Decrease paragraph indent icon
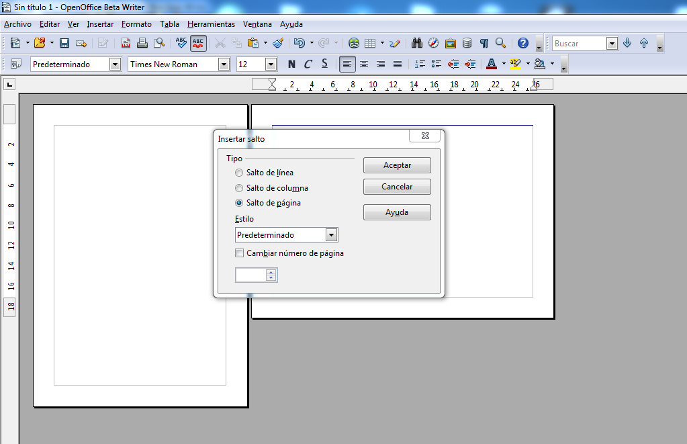This screenshot has height=444, width=687. pyautogui.click(x=453, y=64)
